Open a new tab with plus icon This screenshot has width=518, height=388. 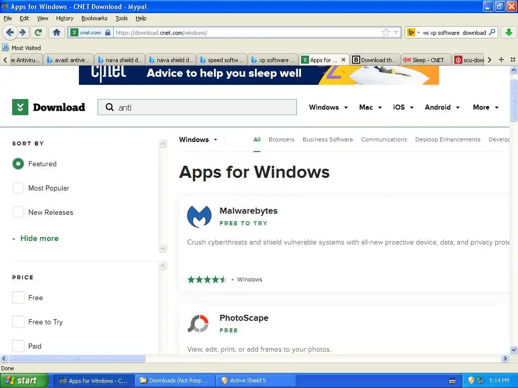[x=501, y=60]
